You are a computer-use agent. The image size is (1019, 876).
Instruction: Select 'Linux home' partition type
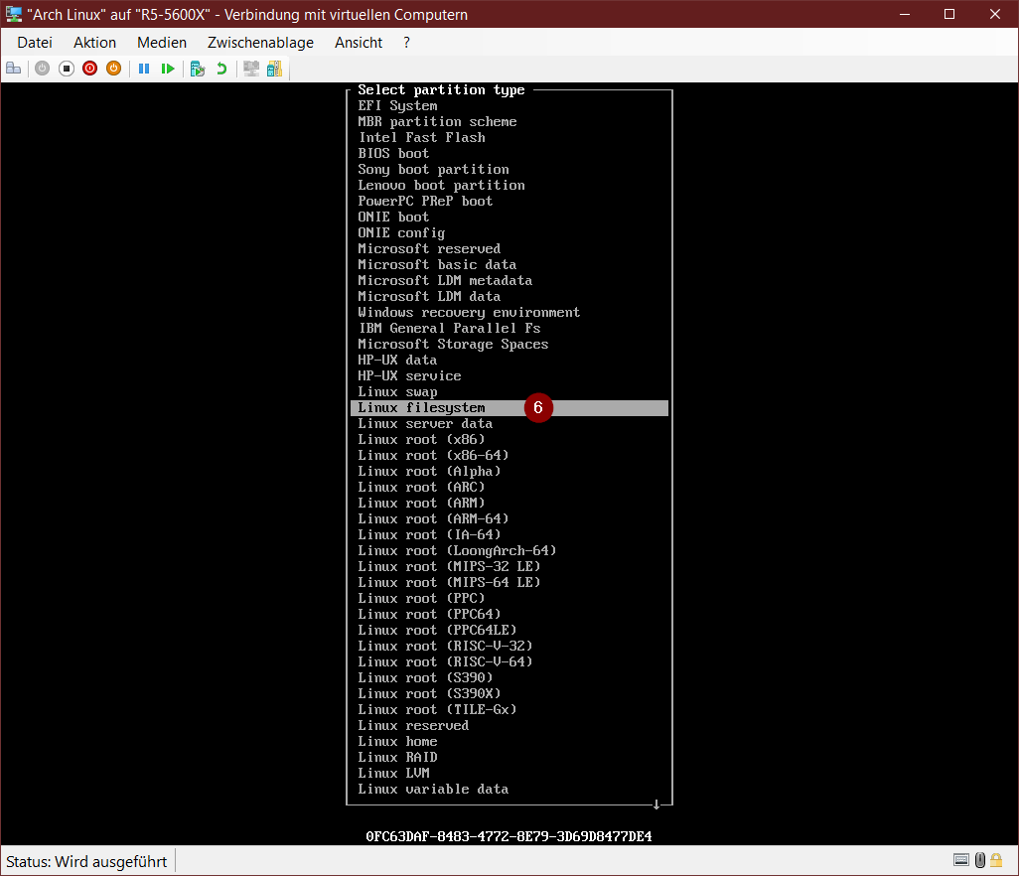pyautogui.click(x=397, y=742)
